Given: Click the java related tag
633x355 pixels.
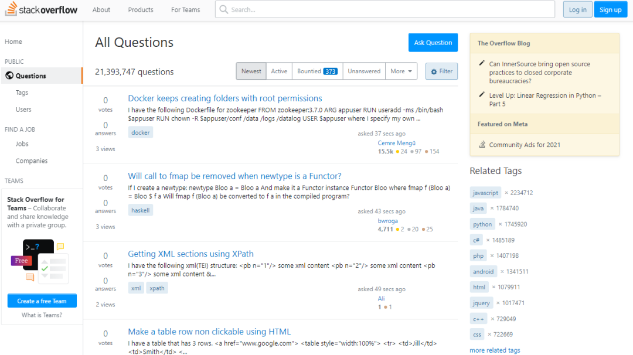Looking at the screenshot, I should click(x=478, y=208).
